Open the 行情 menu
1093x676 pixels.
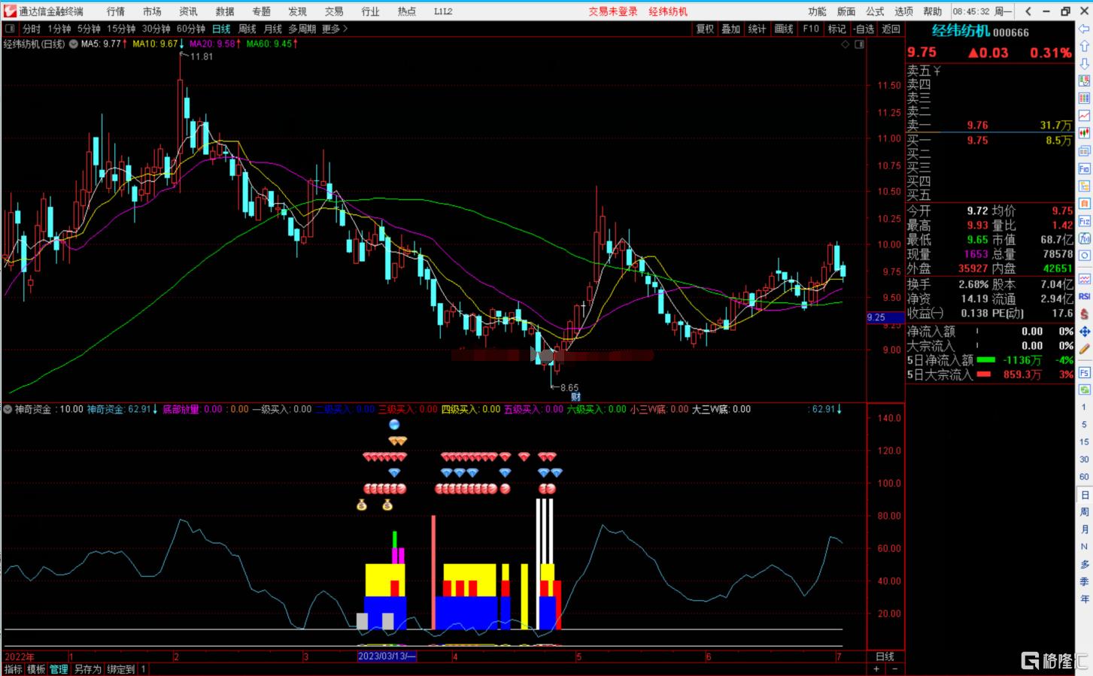point(116,11)
